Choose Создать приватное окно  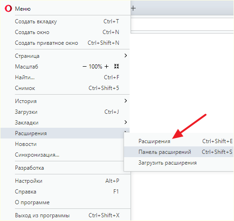point(65,43)
